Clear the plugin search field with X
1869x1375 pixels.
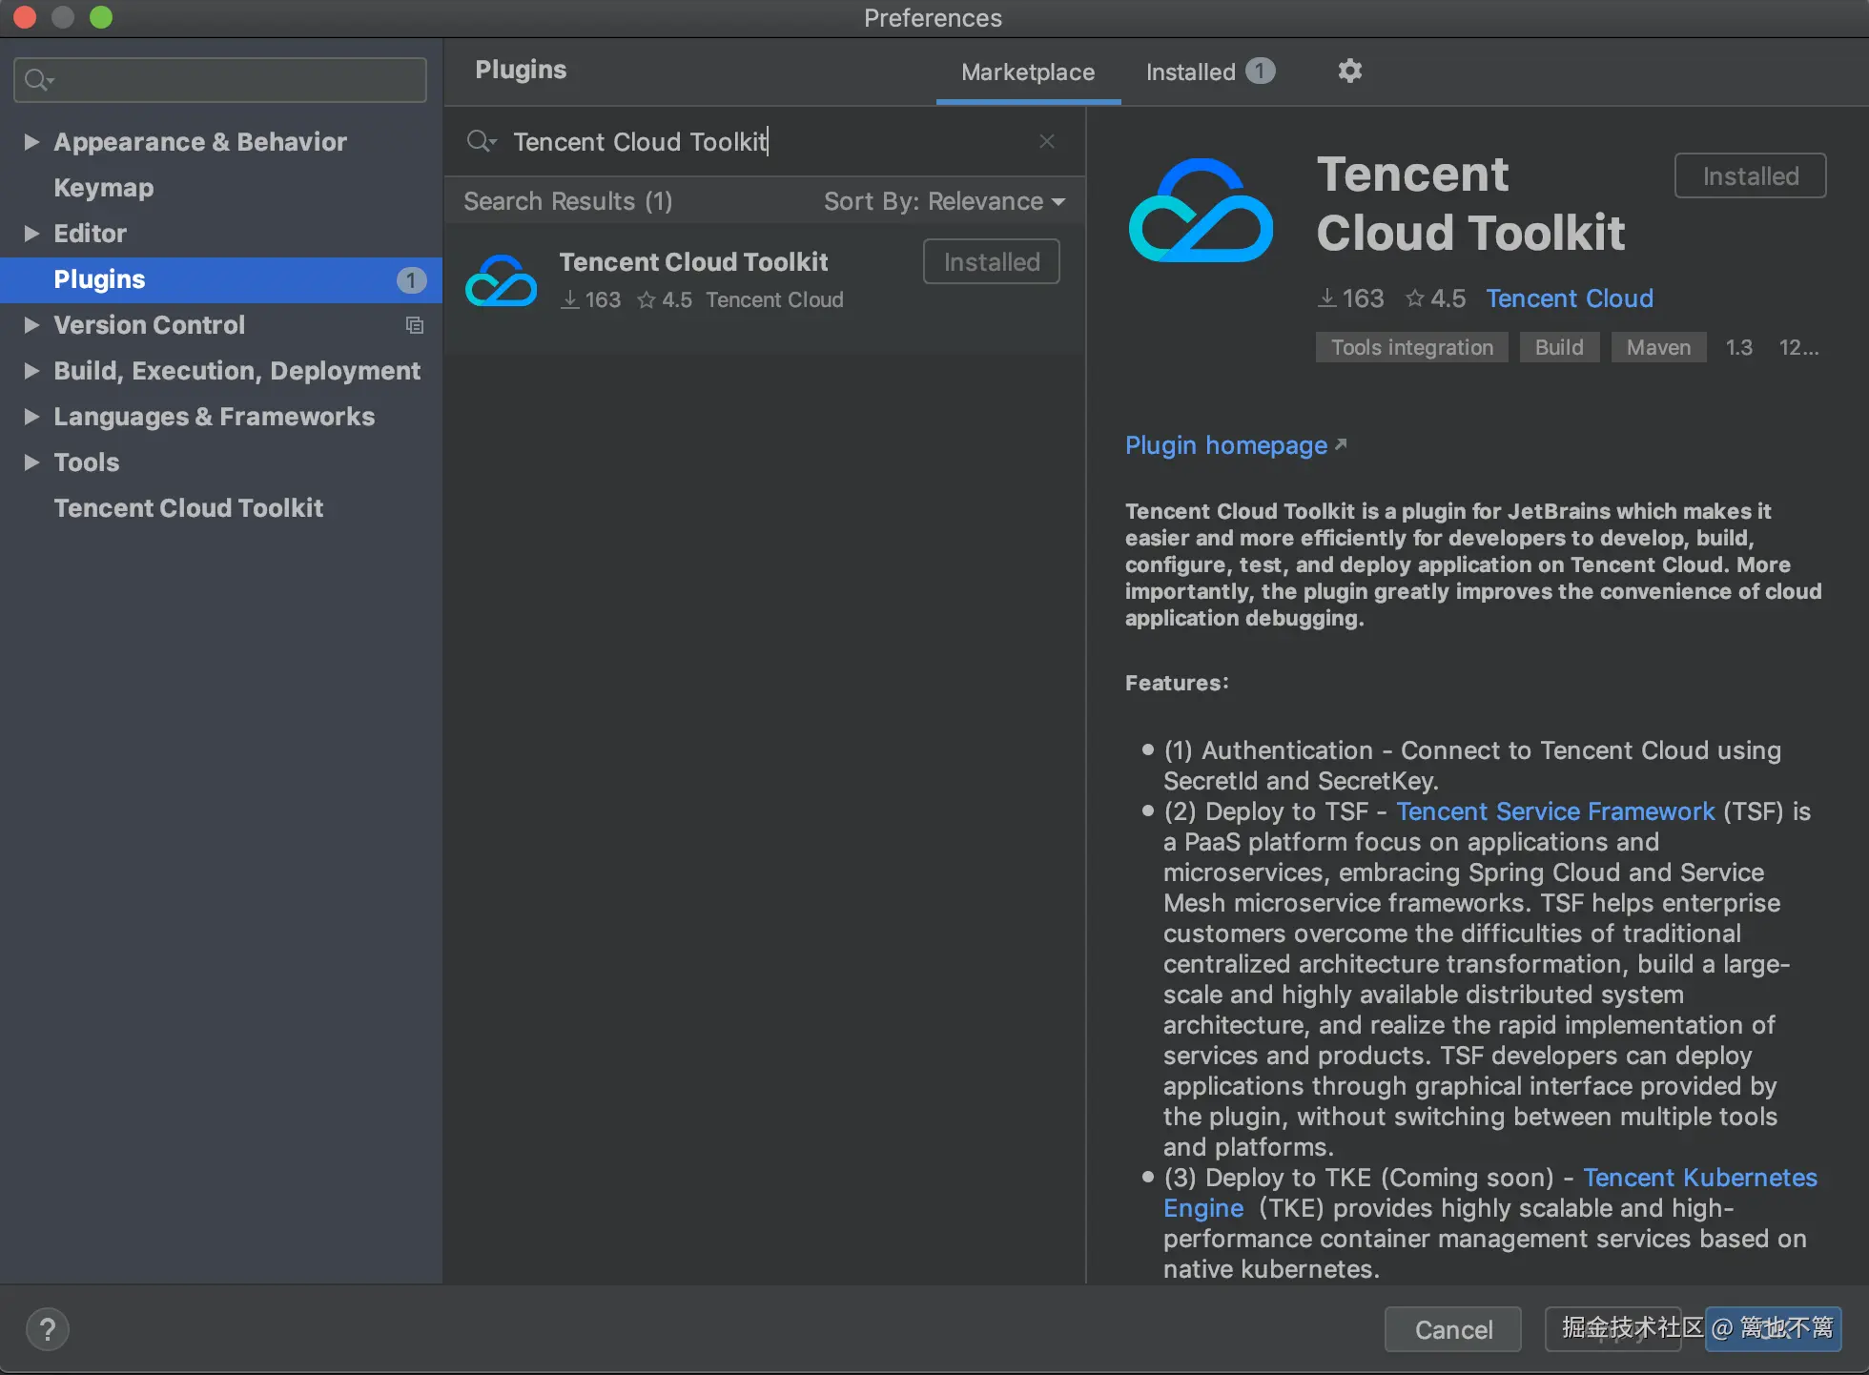pyautogui.click(x=1046, y=141)
